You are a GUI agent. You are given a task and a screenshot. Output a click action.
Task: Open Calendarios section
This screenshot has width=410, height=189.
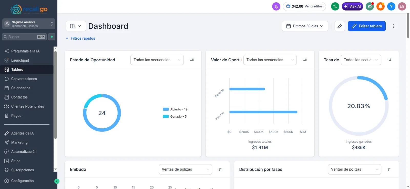pos(27,88)
